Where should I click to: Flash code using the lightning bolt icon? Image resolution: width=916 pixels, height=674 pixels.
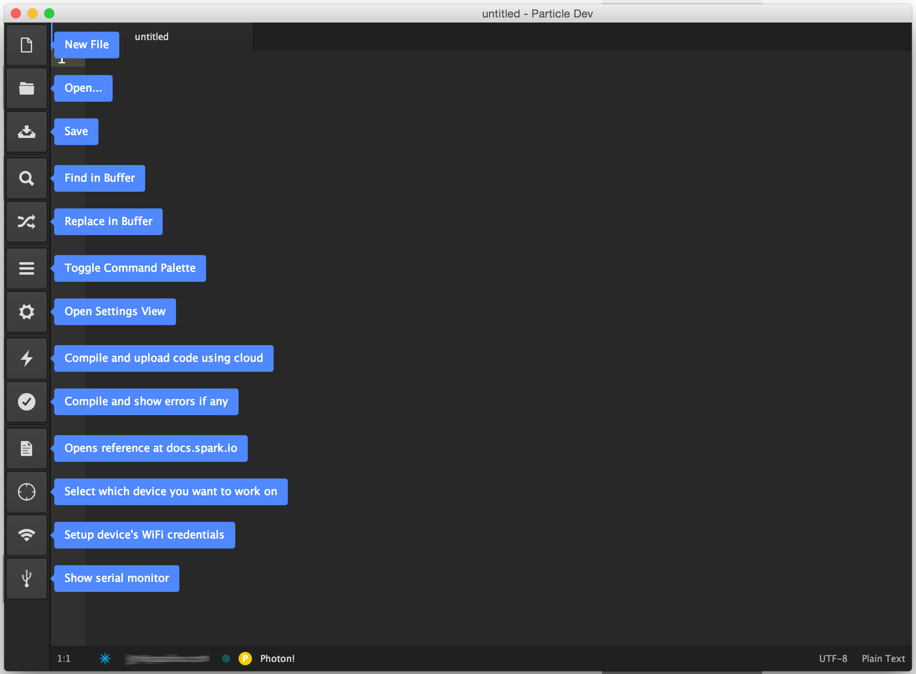point(27,358)
